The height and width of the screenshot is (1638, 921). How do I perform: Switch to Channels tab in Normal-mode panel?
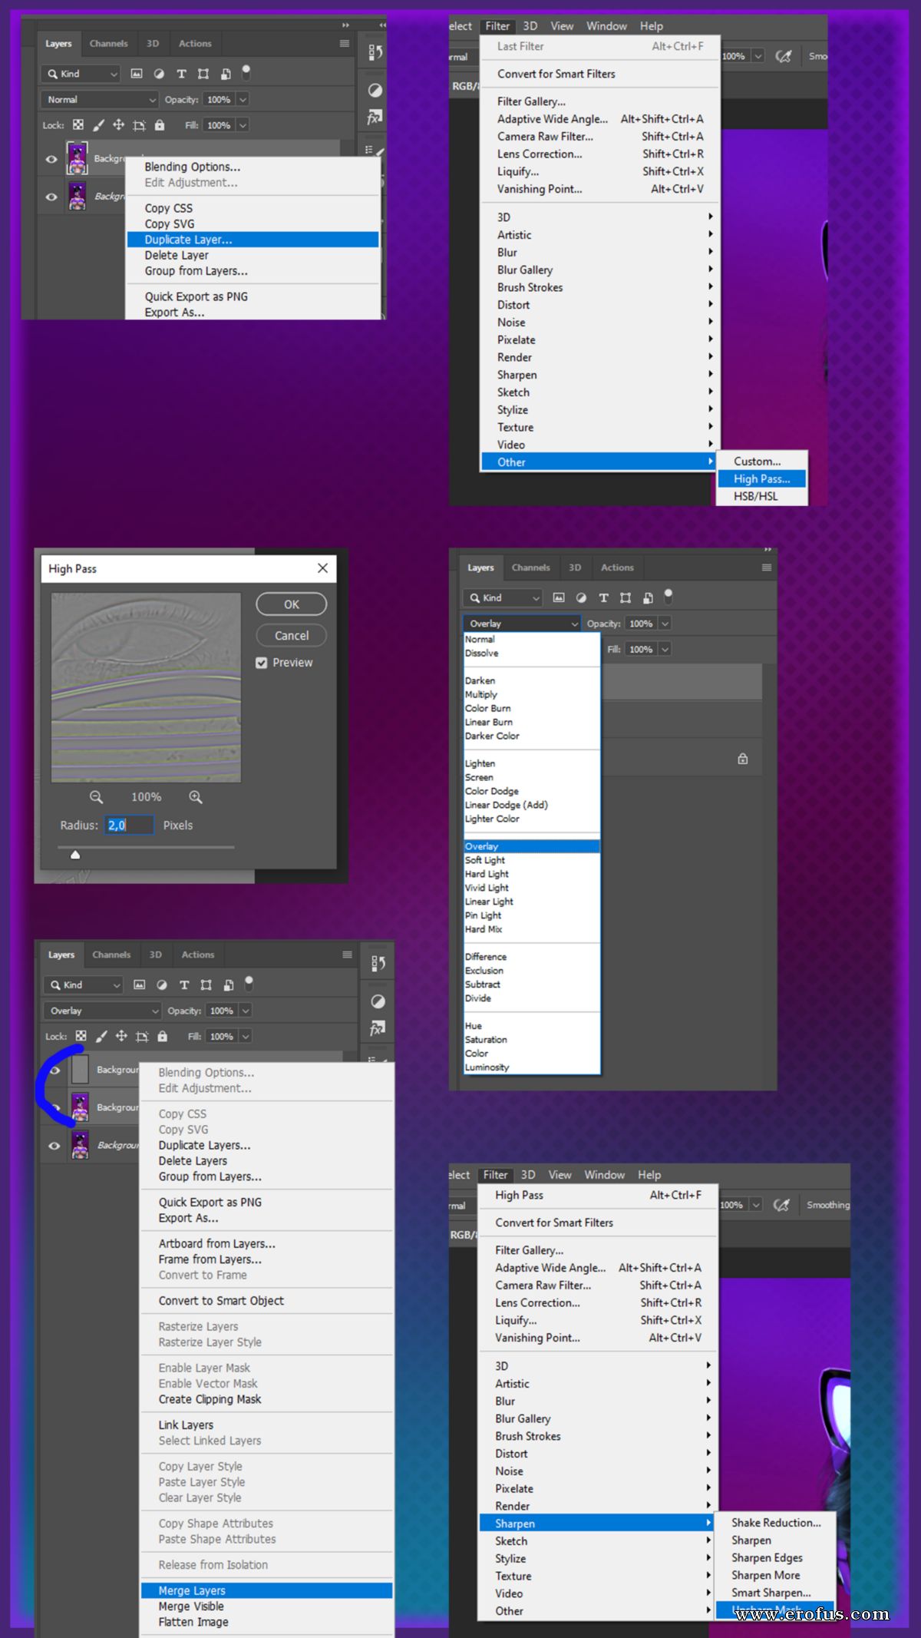click(108, 44)
